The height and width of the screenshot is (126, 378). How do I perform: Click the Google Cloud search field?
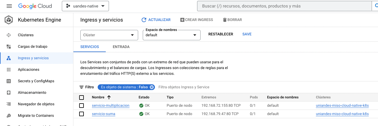(283, 6)
